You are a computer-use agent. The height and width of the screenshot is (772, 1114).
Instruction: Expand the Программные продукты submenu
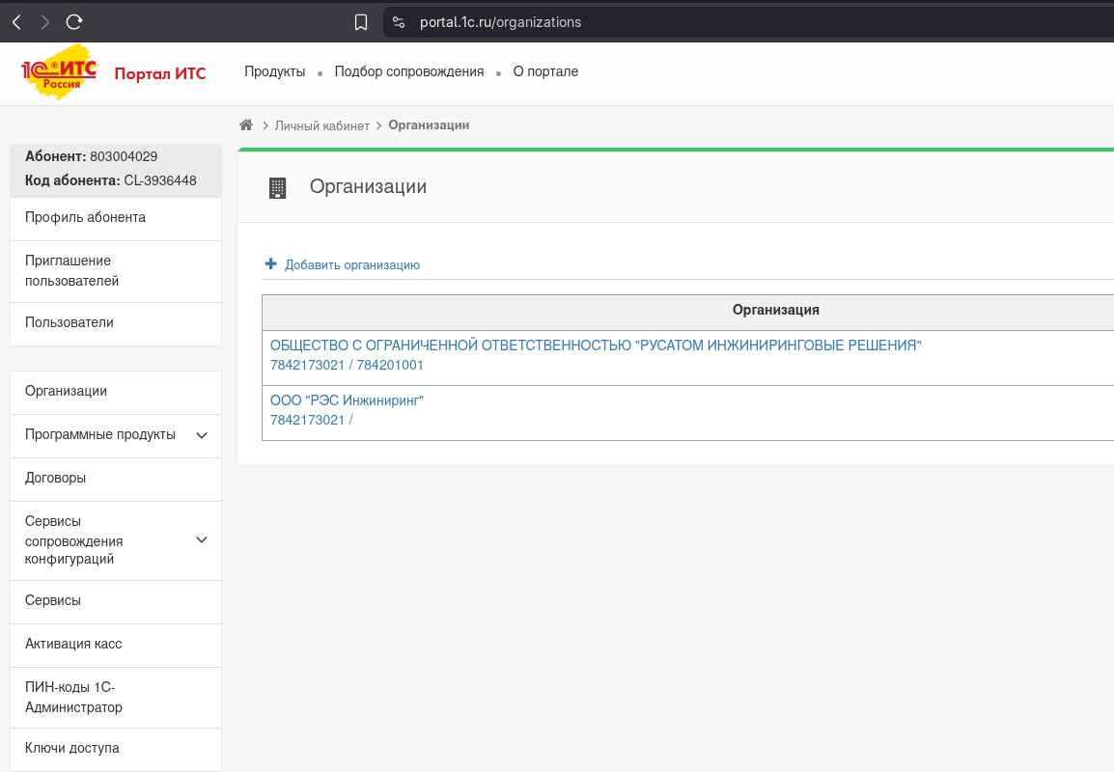coord(202,435)
